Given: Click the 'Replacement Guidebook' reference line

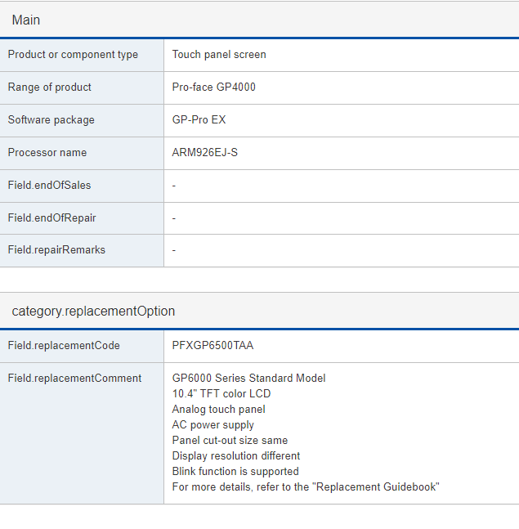Looking at the screenshot, I should pos(306,486).
